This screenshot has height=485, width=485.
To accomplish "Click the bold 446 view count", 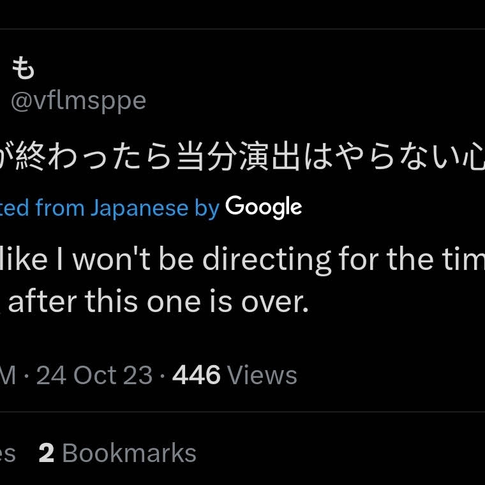I will [196, 375].
